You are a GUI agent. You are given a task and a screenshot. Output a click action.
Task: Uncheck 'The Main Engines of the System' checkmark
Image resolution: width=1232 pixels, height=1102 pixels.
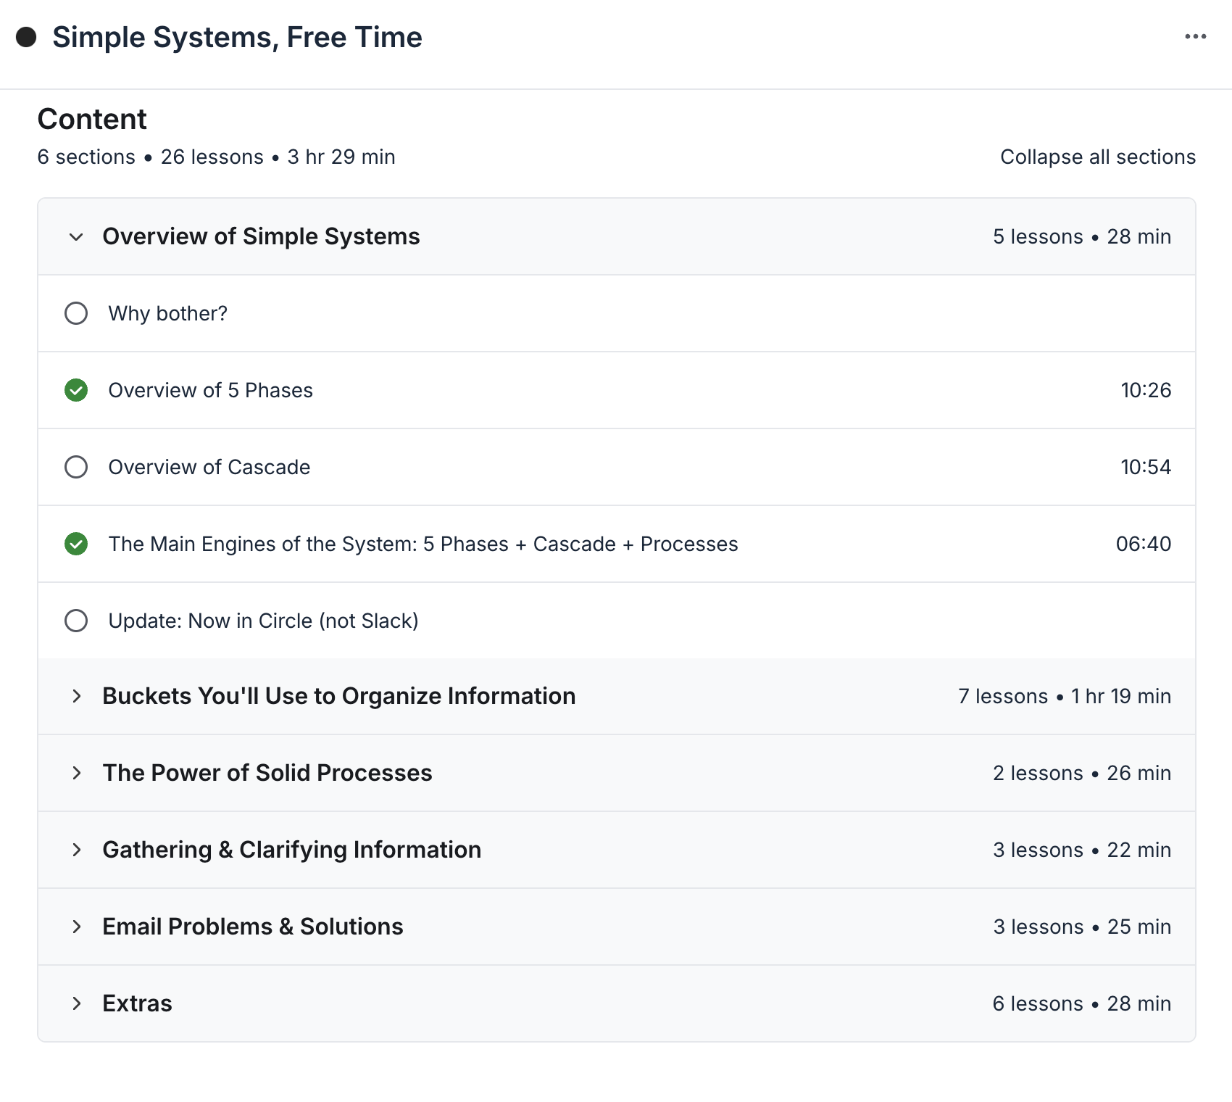[76, 544]
